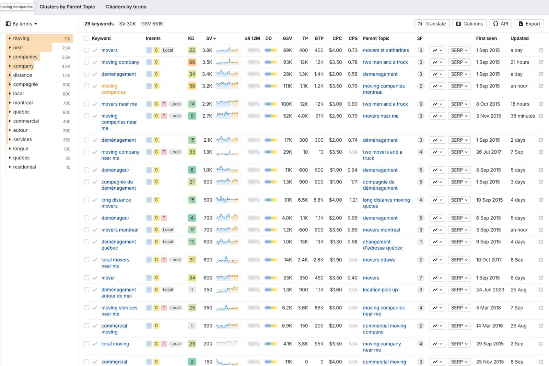
Task: Expand the montreal term in the sidebar
Action: [10, 103]
